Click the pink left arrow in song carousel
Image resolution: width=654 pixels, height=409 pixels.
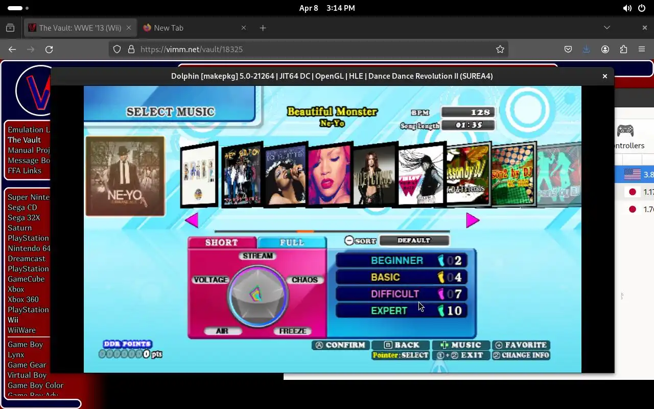(x=192, y=220)
